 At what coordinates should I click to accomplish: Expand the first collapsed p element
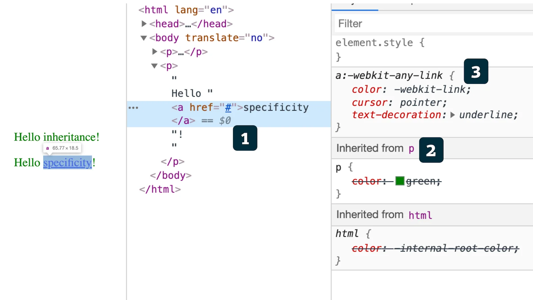click(155, 52)
